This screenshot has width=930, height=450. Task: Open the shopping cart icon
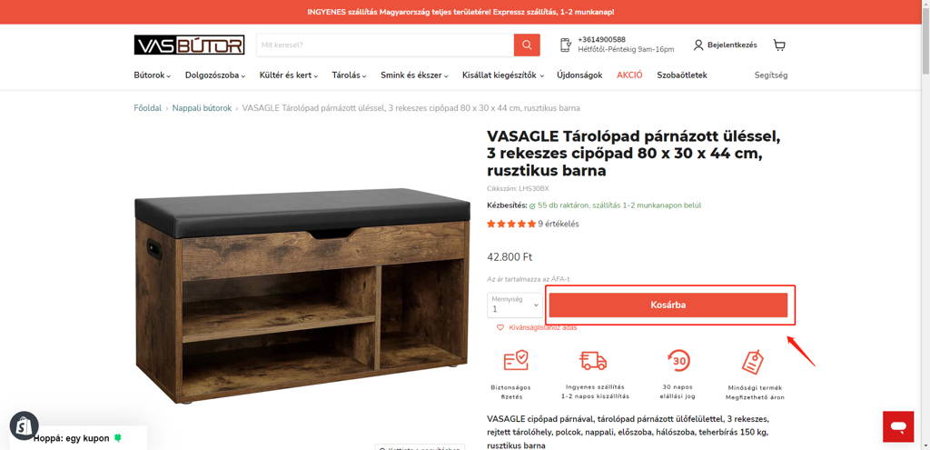(x=779, y=45)
